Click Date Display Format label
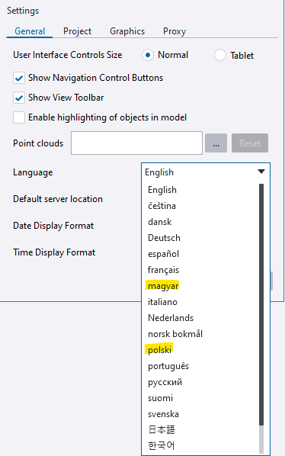The height and width of the screenshot is (456, 285). point(53,226)
